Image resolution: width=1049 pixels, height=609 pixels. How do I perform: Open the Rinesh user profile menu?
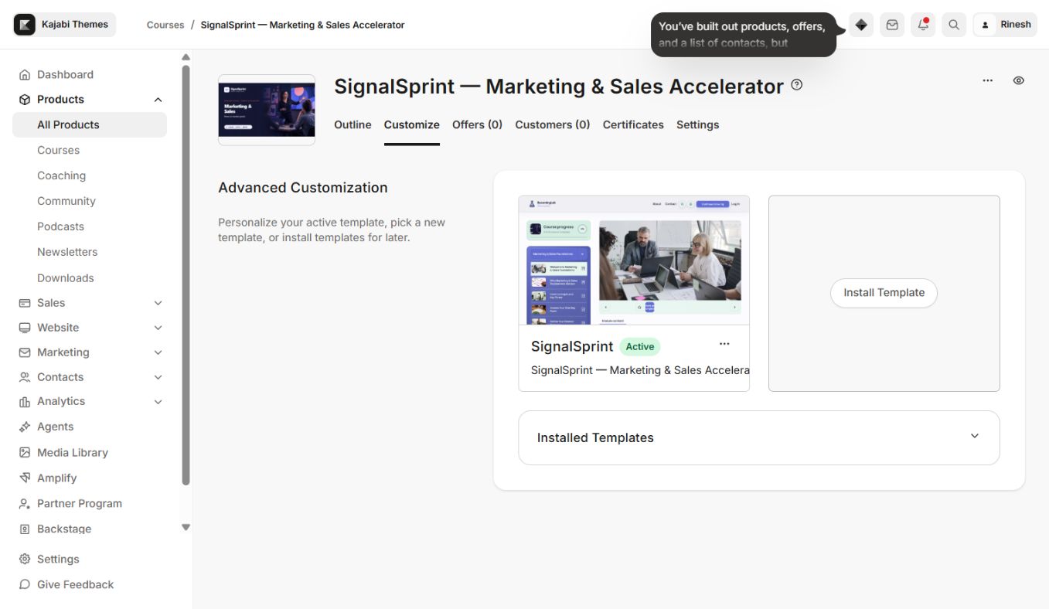pos(1005,25)
